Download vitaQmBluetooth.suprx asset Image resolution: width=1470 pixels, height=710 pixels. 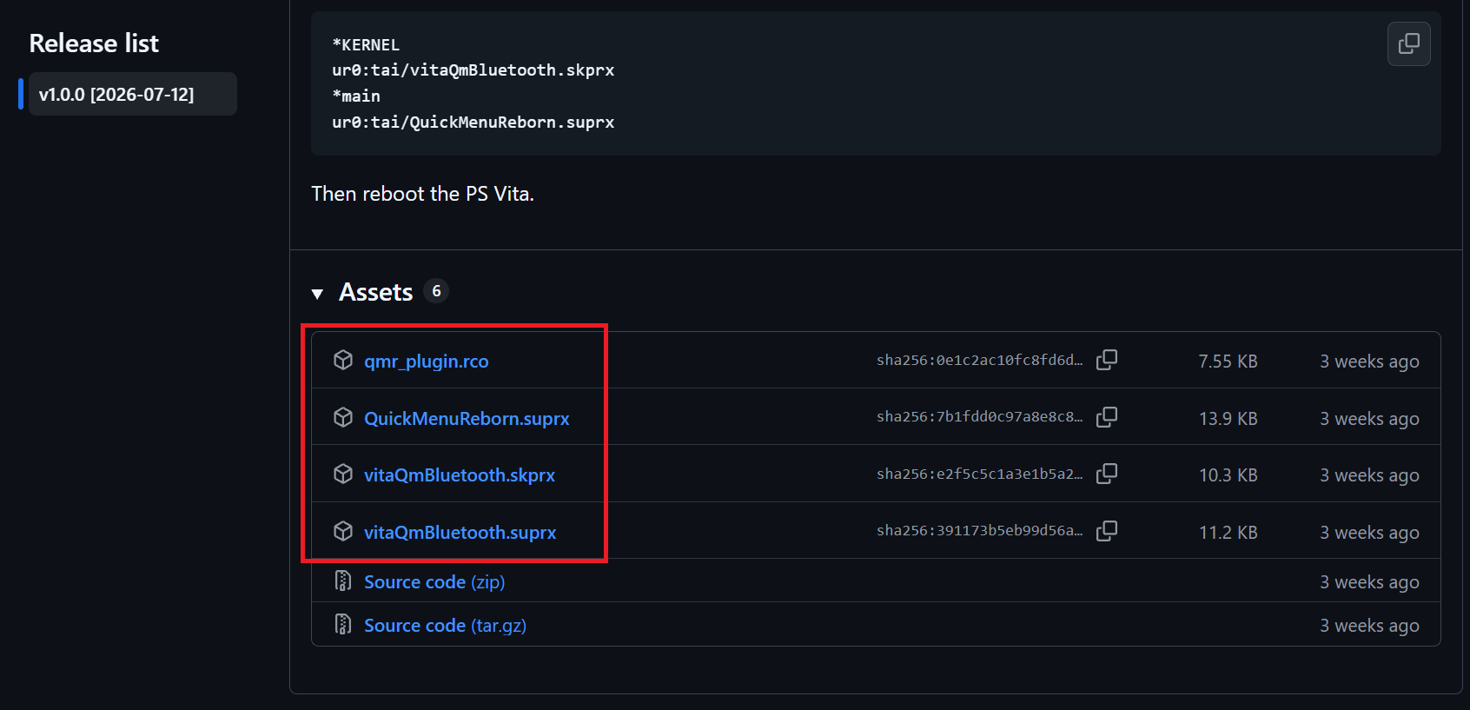point(460,533)
